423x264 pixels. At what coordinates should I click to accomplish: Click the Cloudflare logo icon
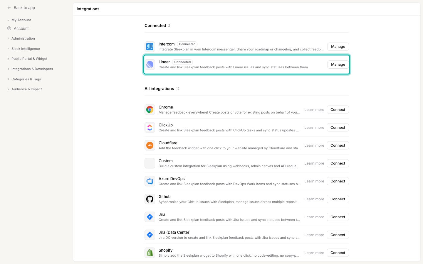[x=150, y=145]
